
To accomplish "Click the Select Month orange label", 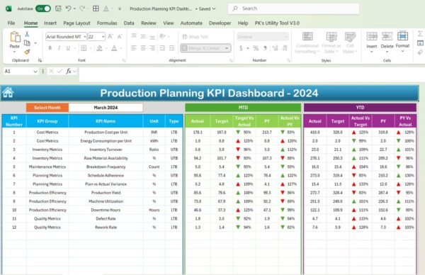I will tap(47, 108).
